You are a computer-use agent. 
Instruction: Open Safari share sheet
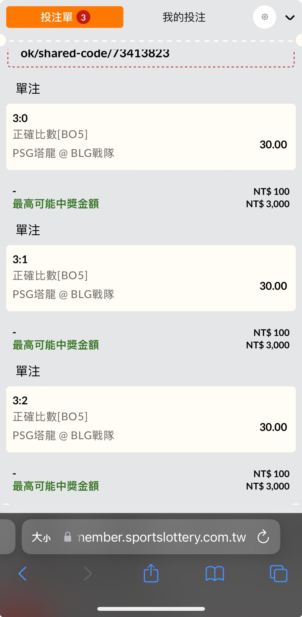point(151,573)
